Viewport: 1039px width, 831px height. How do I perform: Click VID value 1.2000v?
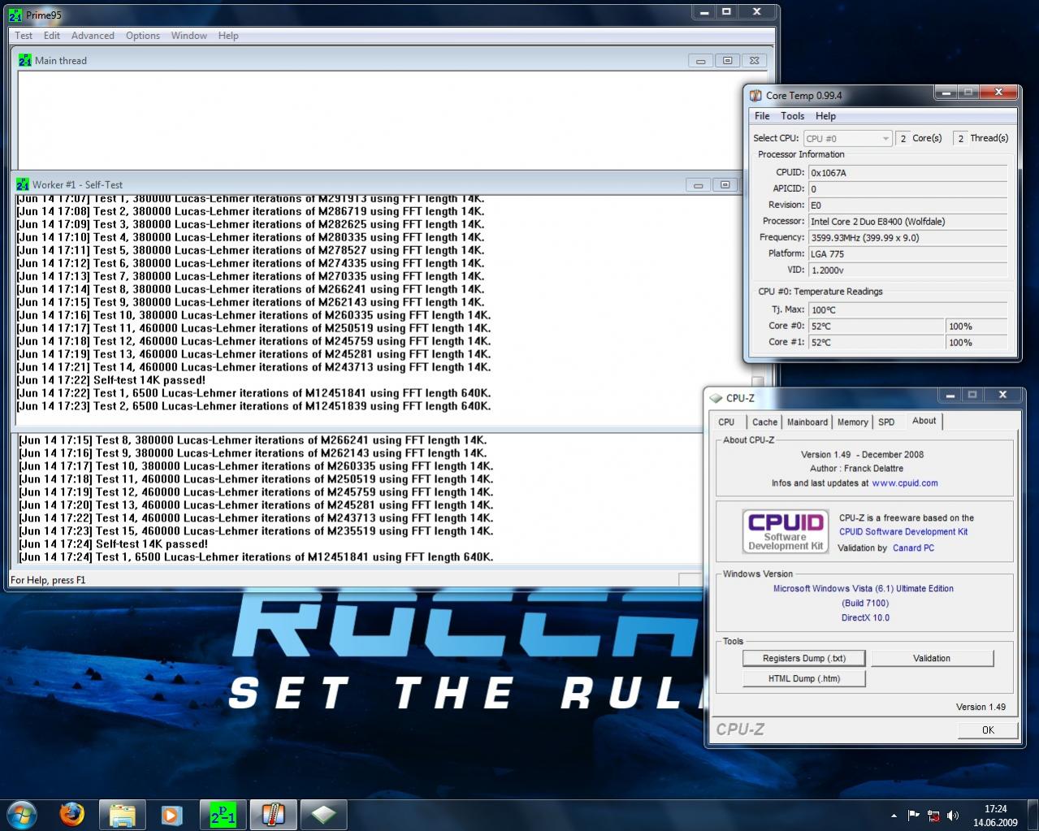click(907, 270)
